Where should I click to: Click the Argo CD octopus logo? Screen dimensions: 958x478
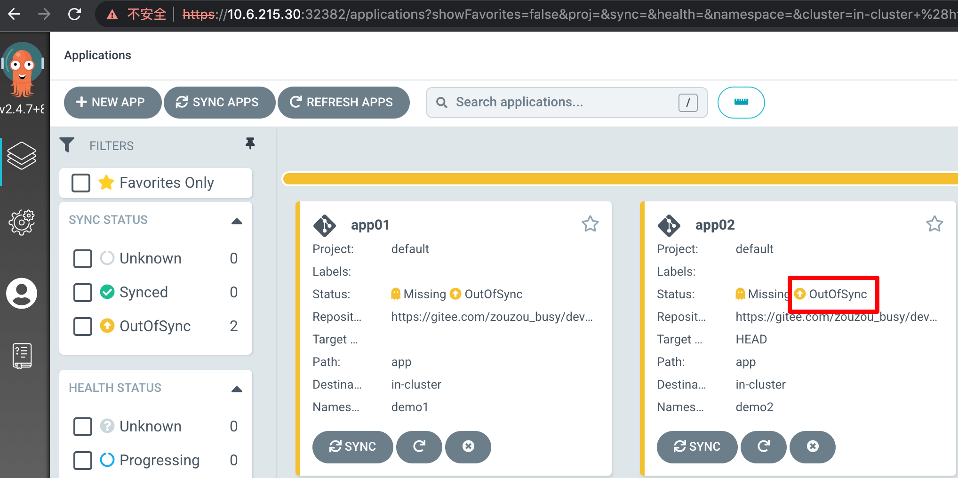tap(22, 69)
